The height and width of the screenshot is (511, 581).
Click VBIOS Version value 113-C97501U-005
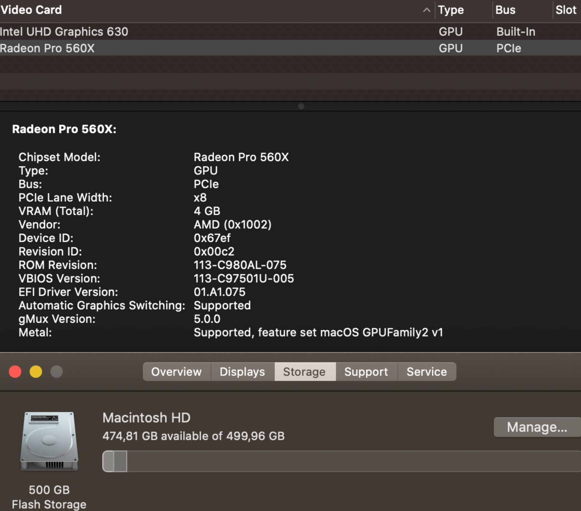[x=244, y=279]
